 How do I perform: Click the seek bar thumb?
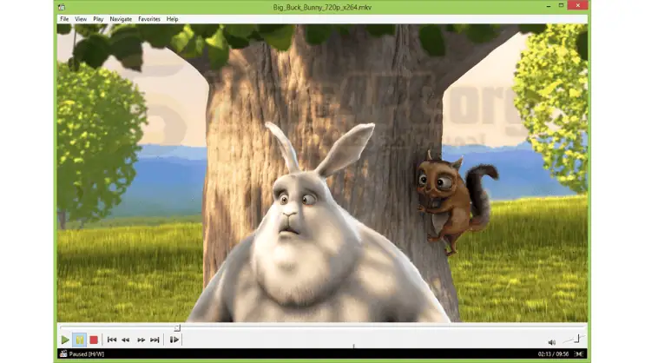pyautogui.click(x=177, y=328)
